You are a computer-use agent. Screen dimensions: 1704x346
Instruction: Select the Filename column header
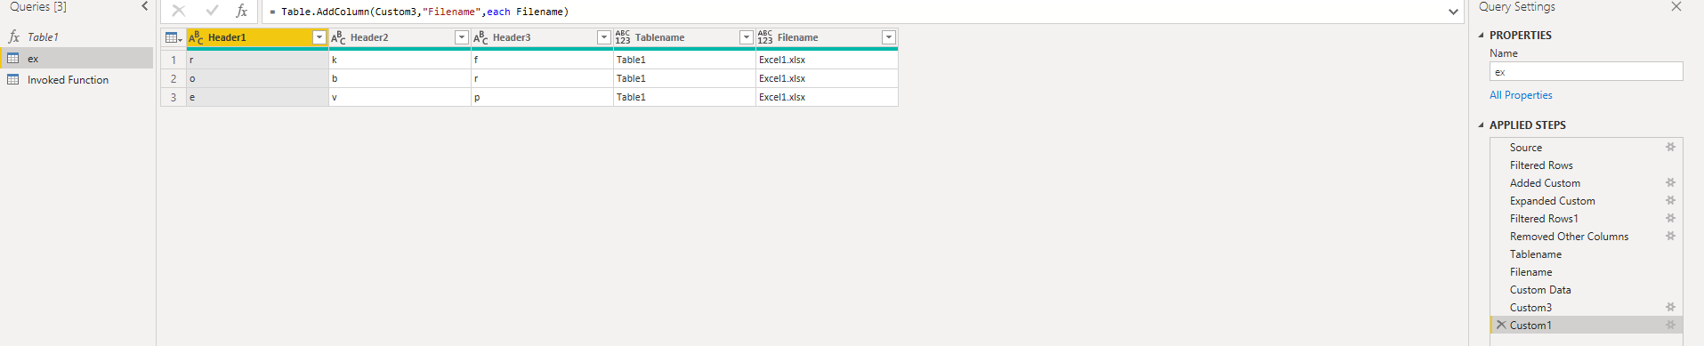(827, 37)
